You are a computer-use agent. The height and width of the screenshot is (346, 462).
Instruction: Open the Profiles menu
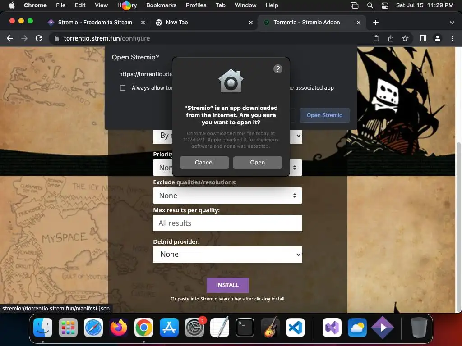click(196, 5)
